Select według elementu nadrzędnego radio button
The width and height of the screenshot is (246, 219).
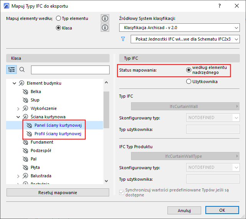point(189,70)
